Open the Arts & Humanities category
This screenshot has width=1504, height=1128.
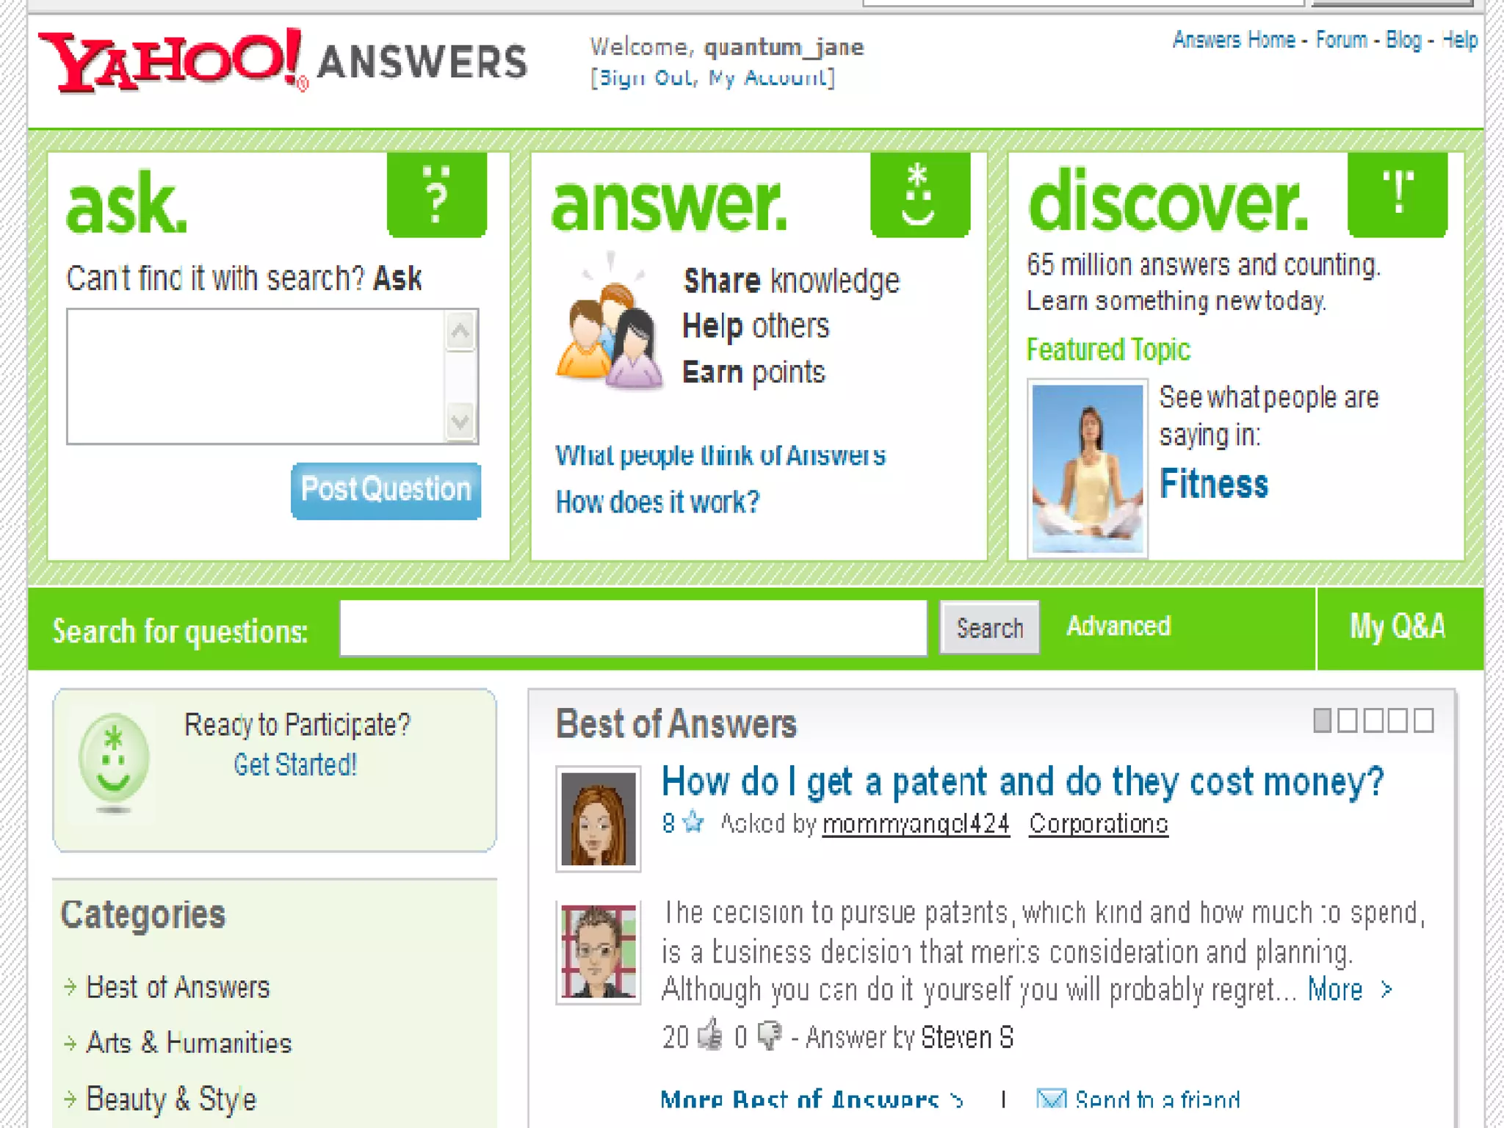pos(189,1043)
